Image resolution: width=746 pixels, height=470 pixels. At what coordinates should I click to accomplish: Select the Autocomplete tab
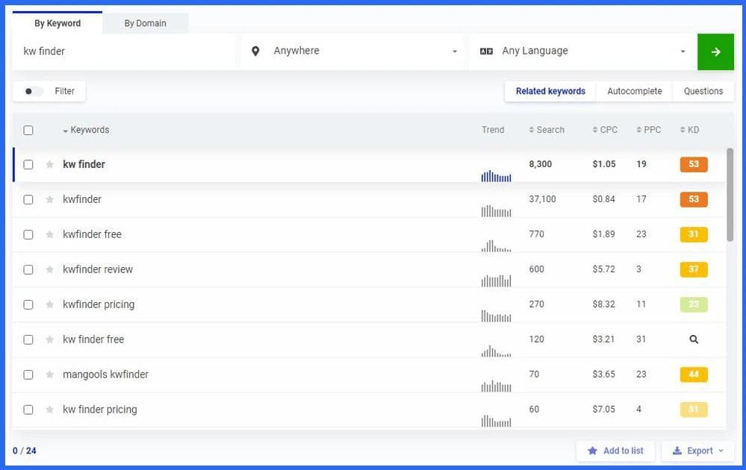click(x=634, y=91)
